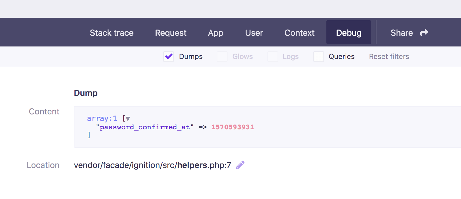Open the vendor/facade/ignition/src/helpers.php:7 location
The image size is (461, 199).
tap(152, 165)
